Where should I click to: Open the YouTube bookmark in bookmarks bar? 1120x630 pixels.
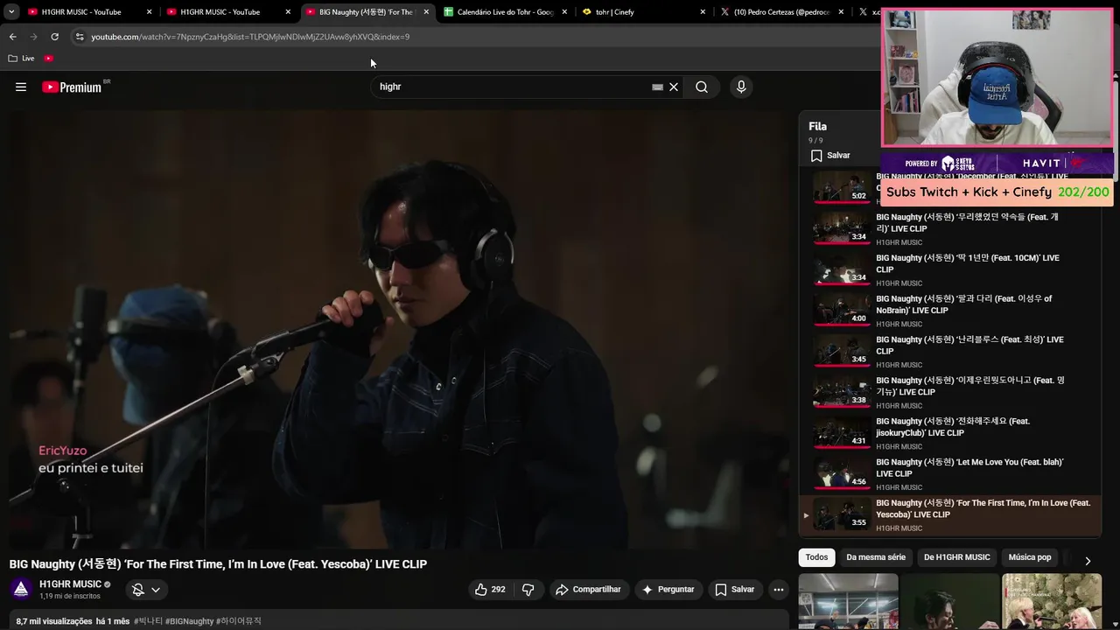48,59
